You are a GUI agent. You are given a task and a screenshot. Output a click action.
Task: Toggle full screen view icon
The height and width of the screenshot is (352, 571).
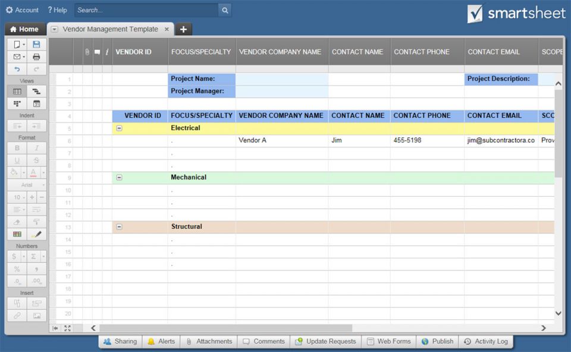(67, 328)
